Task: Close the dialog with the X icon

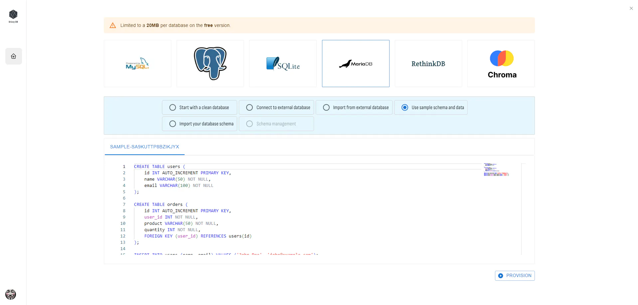Action: pyautogui.click(x=631, y=8)
